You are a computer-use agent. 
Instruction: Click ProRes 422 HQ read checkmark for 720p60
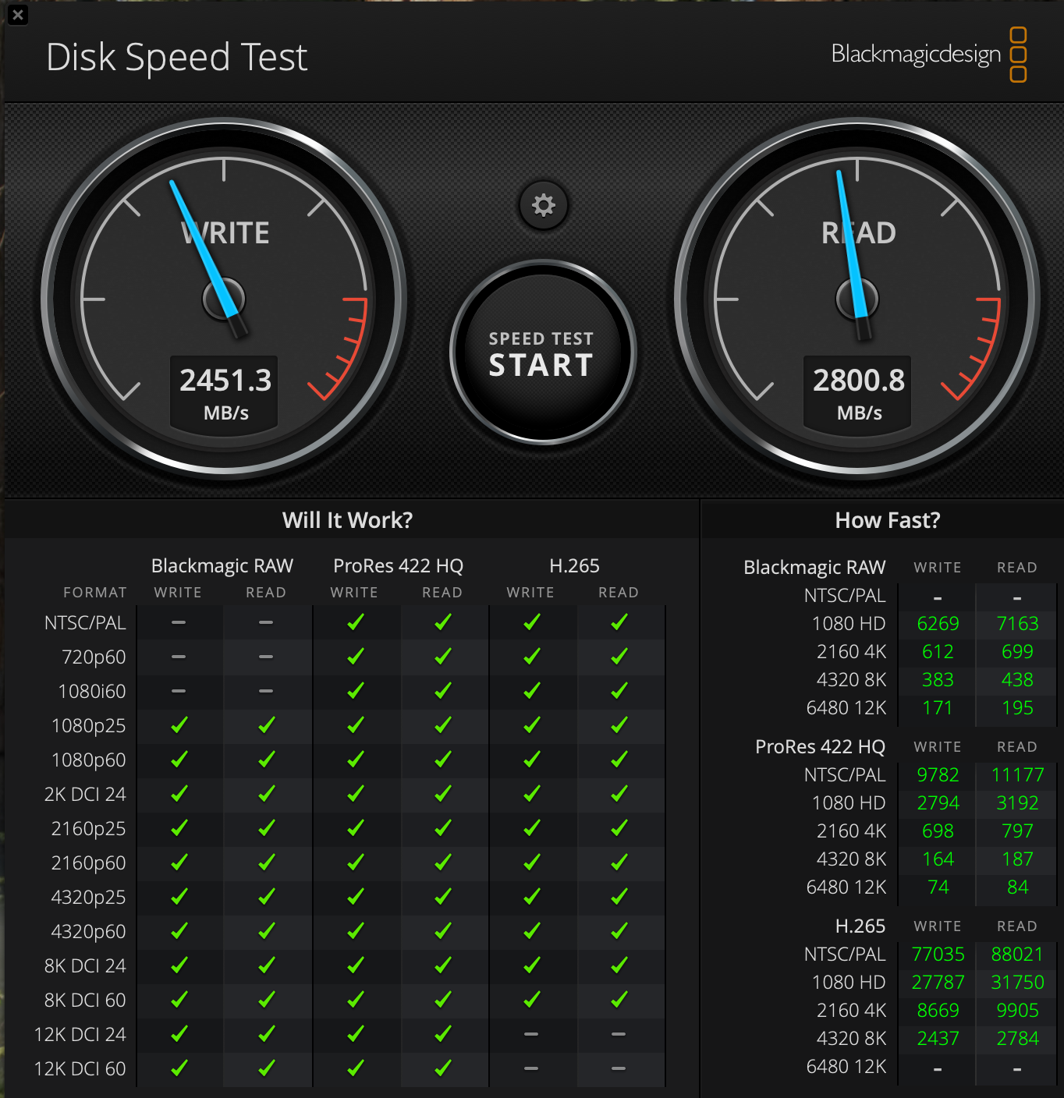(443, 657)
